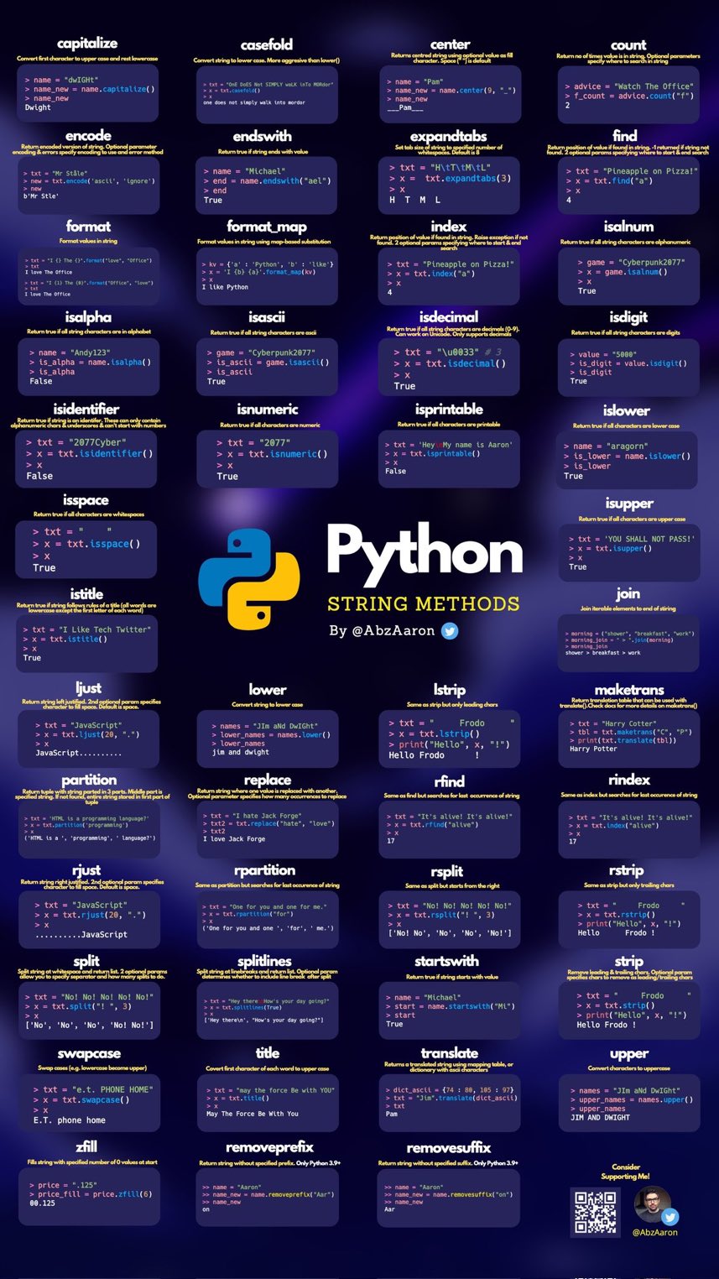The height and width of the screenshot is (1279, 719).
Task: Expand the translate code example
Action: [450, 1102]
